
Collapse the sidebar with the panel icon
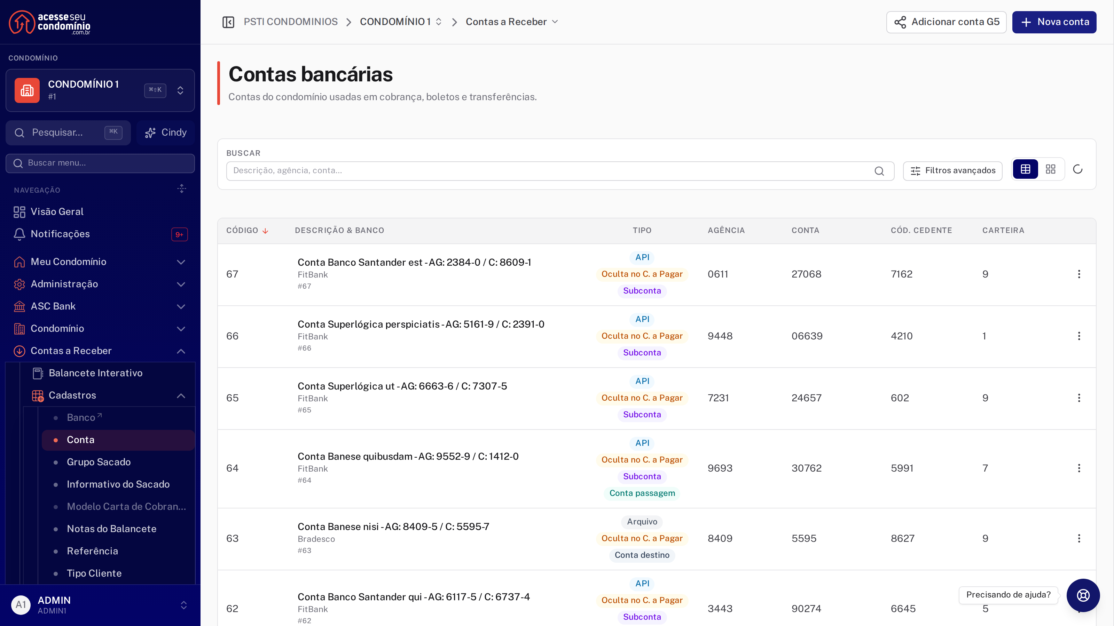click(228, 22)
